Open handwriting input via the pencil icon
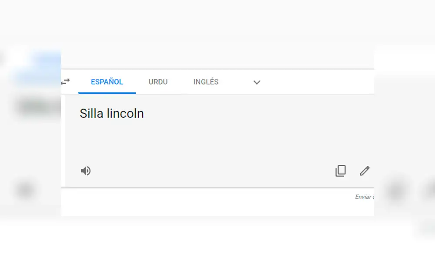This screenshot has width=435, height=256. (x=365, y=171)
